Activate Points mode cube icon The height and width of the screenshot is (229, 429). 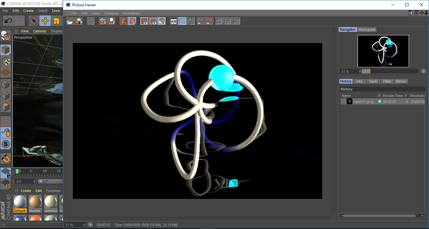tap(6, 84)
